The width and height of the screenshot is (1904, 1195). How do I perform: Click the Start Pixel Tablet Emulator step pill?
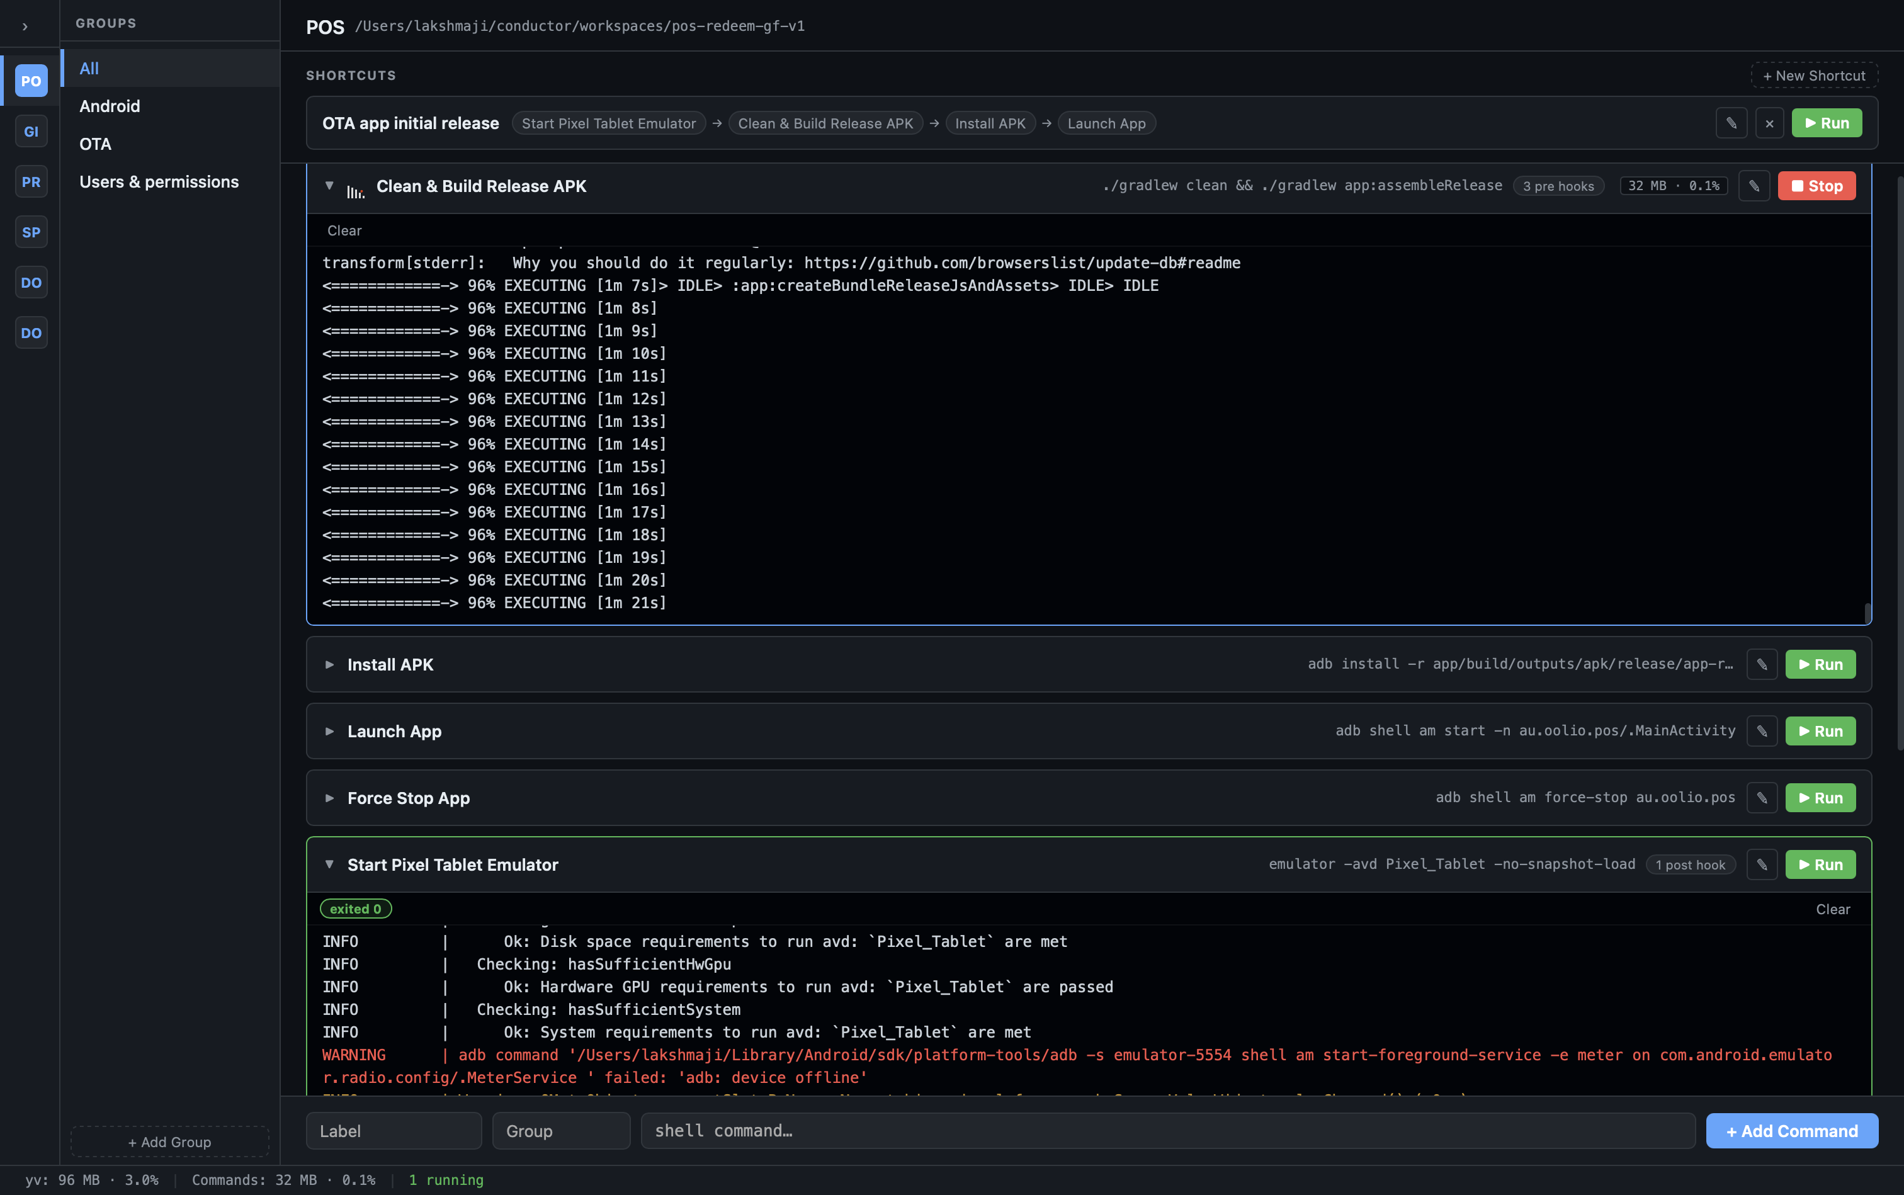tap(609, 123)
